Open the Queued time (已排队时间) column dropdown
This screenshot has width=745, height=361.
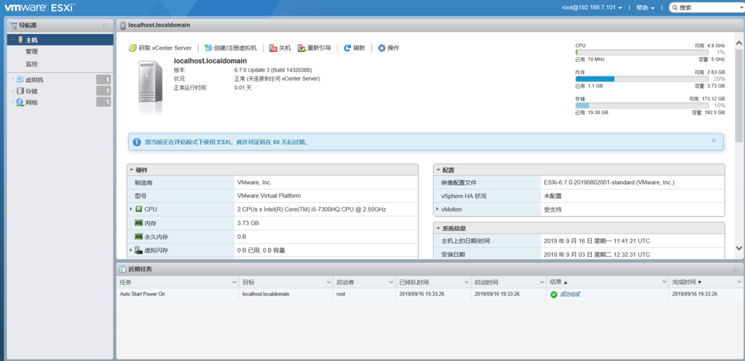466,282
